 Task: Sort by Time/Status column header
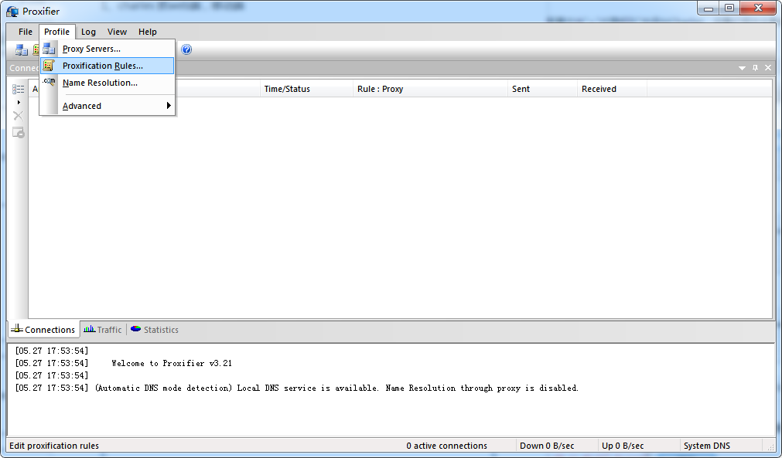307,89
